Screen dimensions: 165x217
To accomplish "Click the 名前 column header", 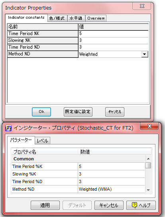I will 43,27.
